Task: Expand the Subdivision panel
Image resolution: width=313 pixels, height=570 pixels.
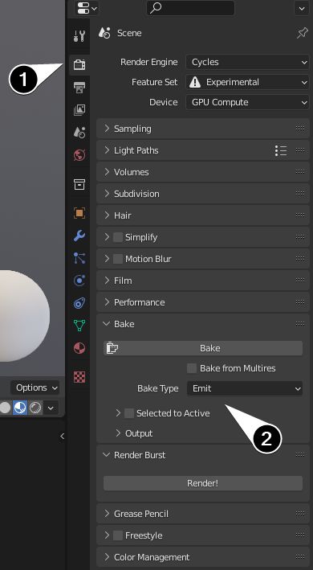Action: [x=203, y=194]
